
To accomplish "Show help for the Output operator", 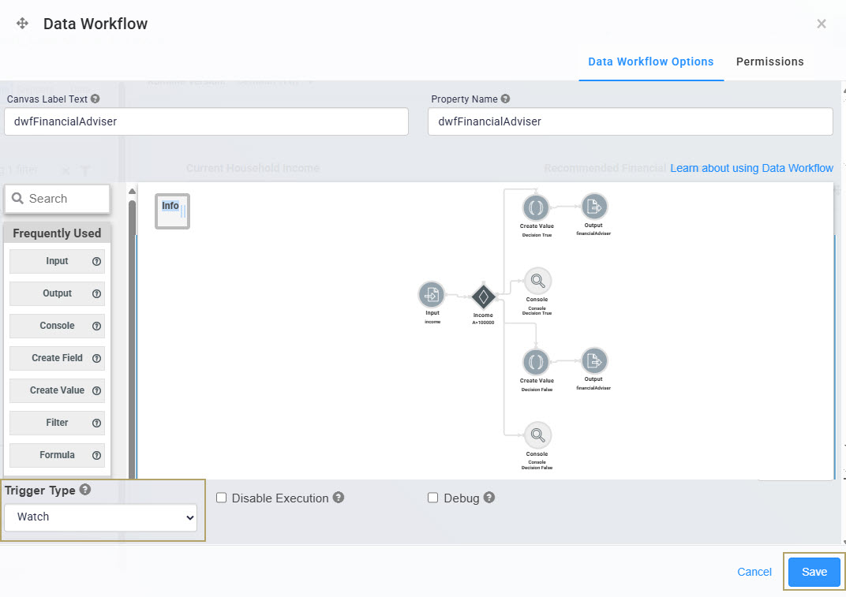I will coord(96,294).
